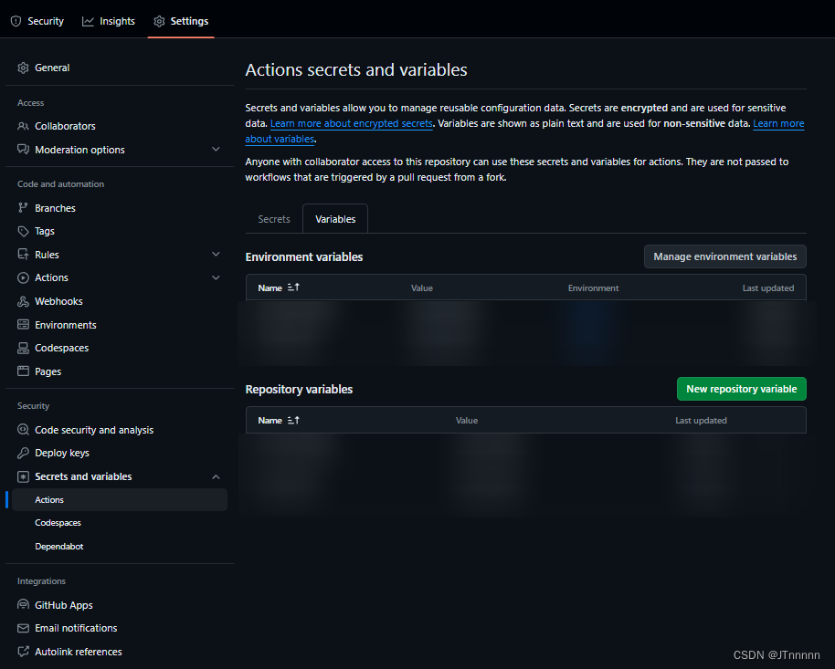This screenshot has height=669, width=835.
Task: Click the Pages browser icon
Action: point(23,371)
